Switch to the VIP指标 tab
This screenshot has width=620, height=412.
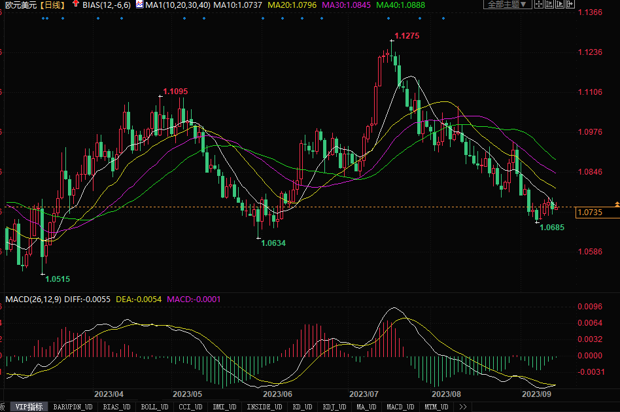[29, 407]
